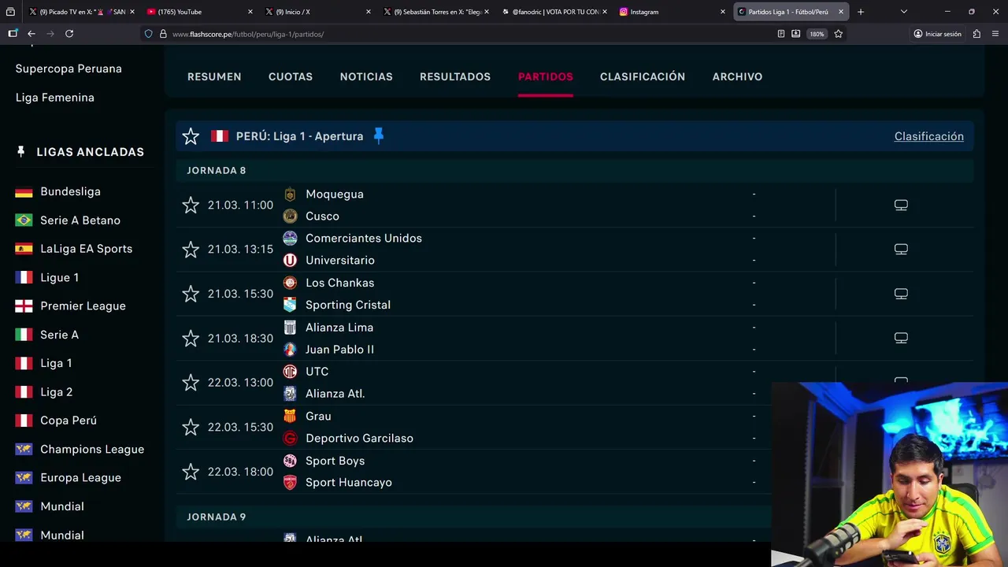Click the Perú flag beside Liga 1 Apertura

point(219,136)
